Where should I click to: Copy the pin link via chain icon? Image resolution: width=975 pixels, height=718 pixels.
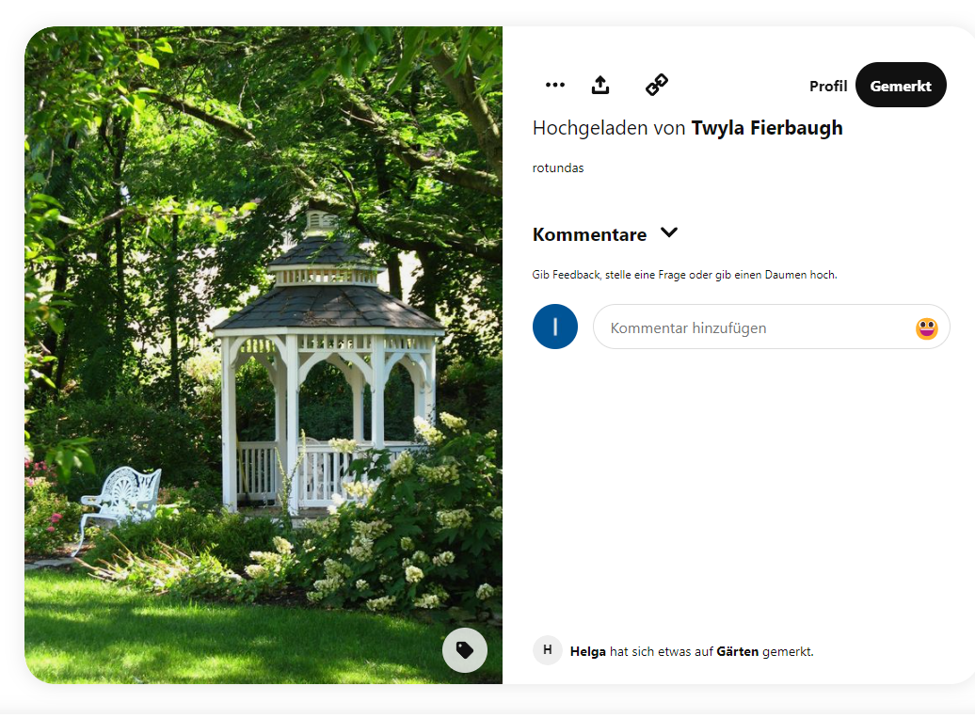click(x=657, y=85)
